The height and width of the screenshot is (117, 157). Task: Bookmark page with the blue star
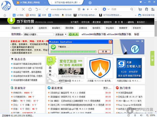click(x=84, y=9)
